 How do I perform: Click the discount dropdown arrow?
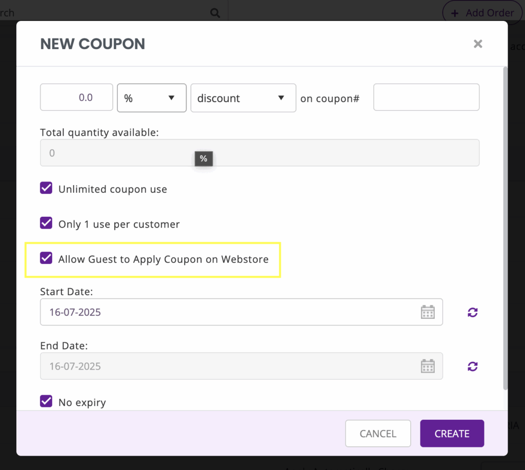click(281, 98)
